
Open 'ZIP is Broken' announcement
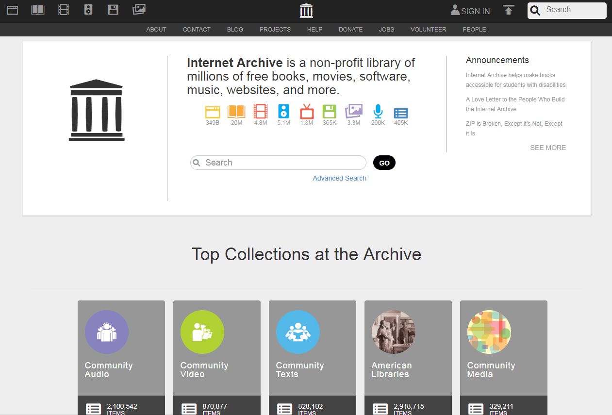tap(514, 129)
